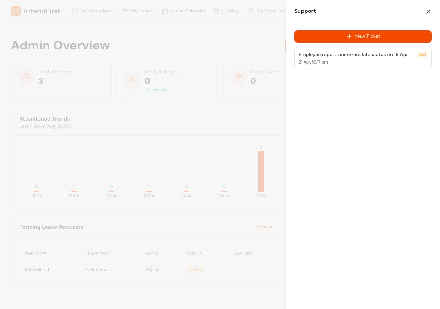
Task: Click the My Leaves icon
Action: click(x=125, y=11)
